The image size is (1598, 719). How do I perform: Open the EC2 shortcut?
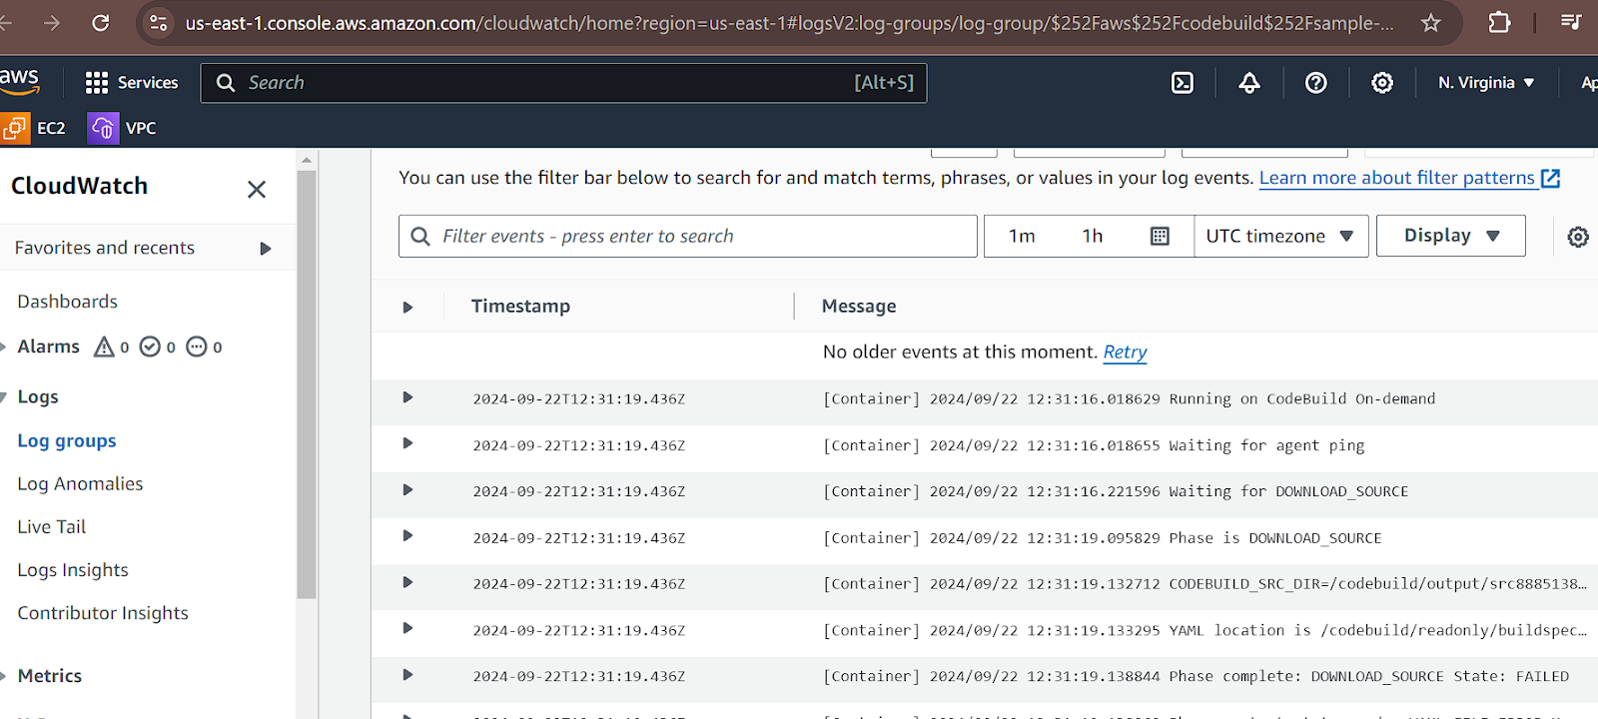click(34, 128)
